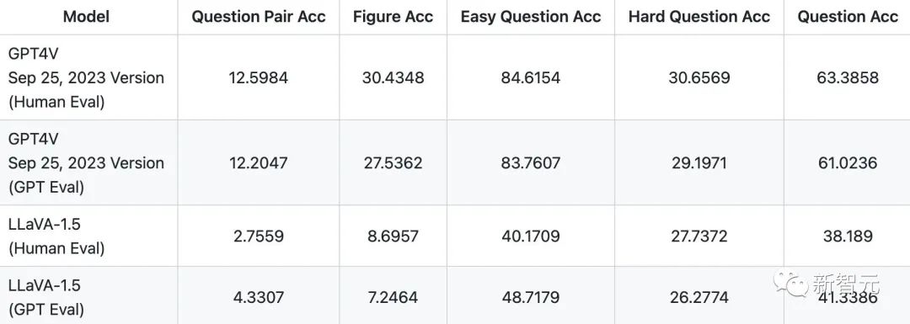Select the Figure Acc column header
Viewport: 910px width, 324px height.
[x=393, y=17]
